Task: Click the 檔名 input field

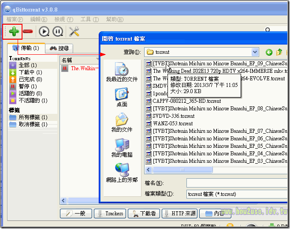Action: tap(237, 183)
